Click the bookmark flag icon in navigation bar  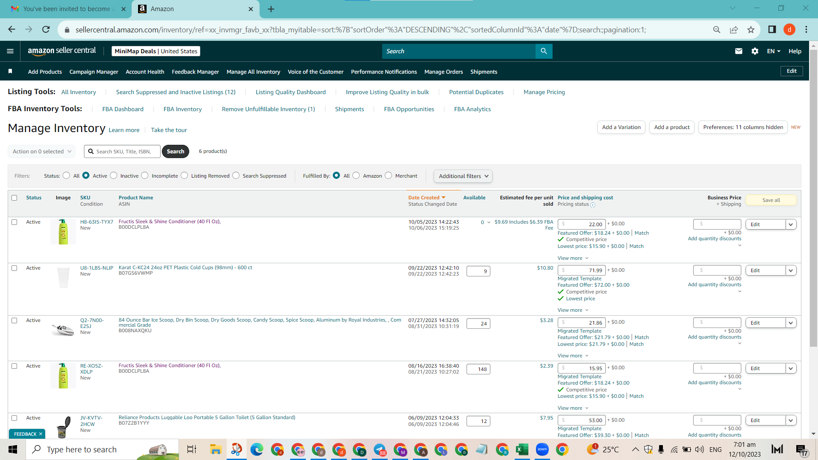[x=10, y=71]
